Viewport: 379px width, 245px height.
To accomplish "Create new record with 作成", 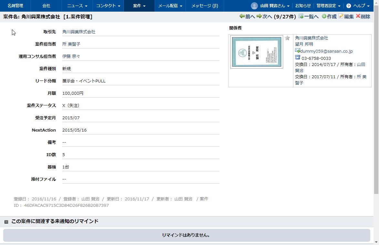I will coord(329,16).
